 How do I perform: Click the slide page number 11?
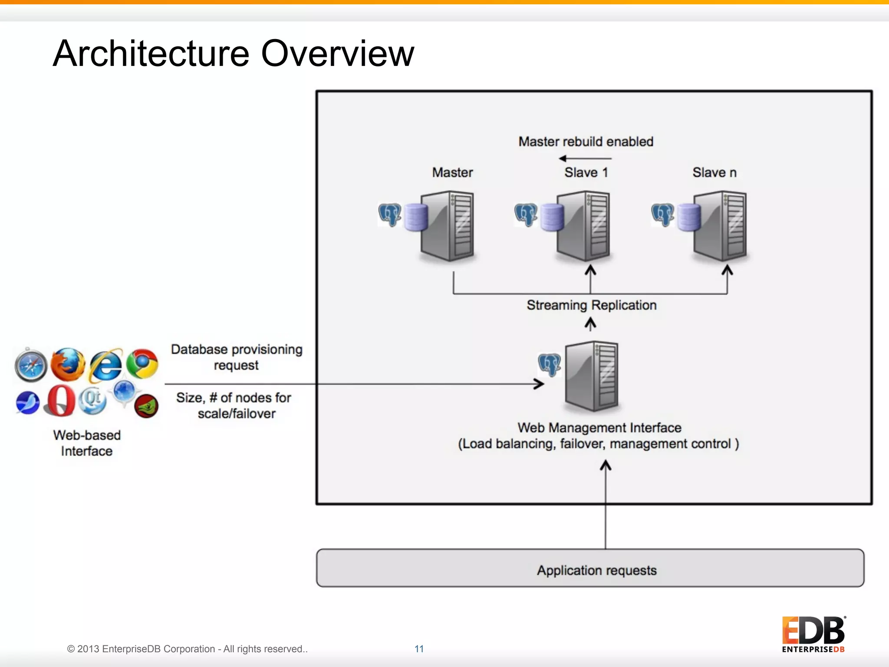tap(419, 649)
